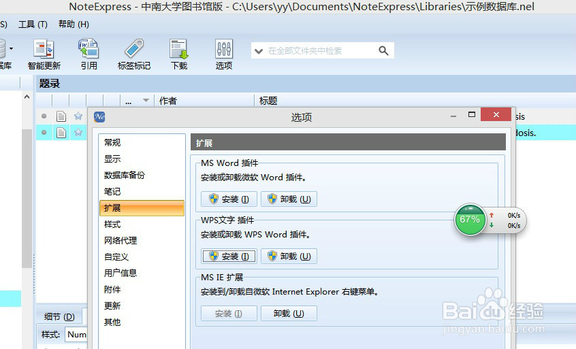The image size is (576, 349).
Task: Star the highlighted second record row
Action: point(78,133)
